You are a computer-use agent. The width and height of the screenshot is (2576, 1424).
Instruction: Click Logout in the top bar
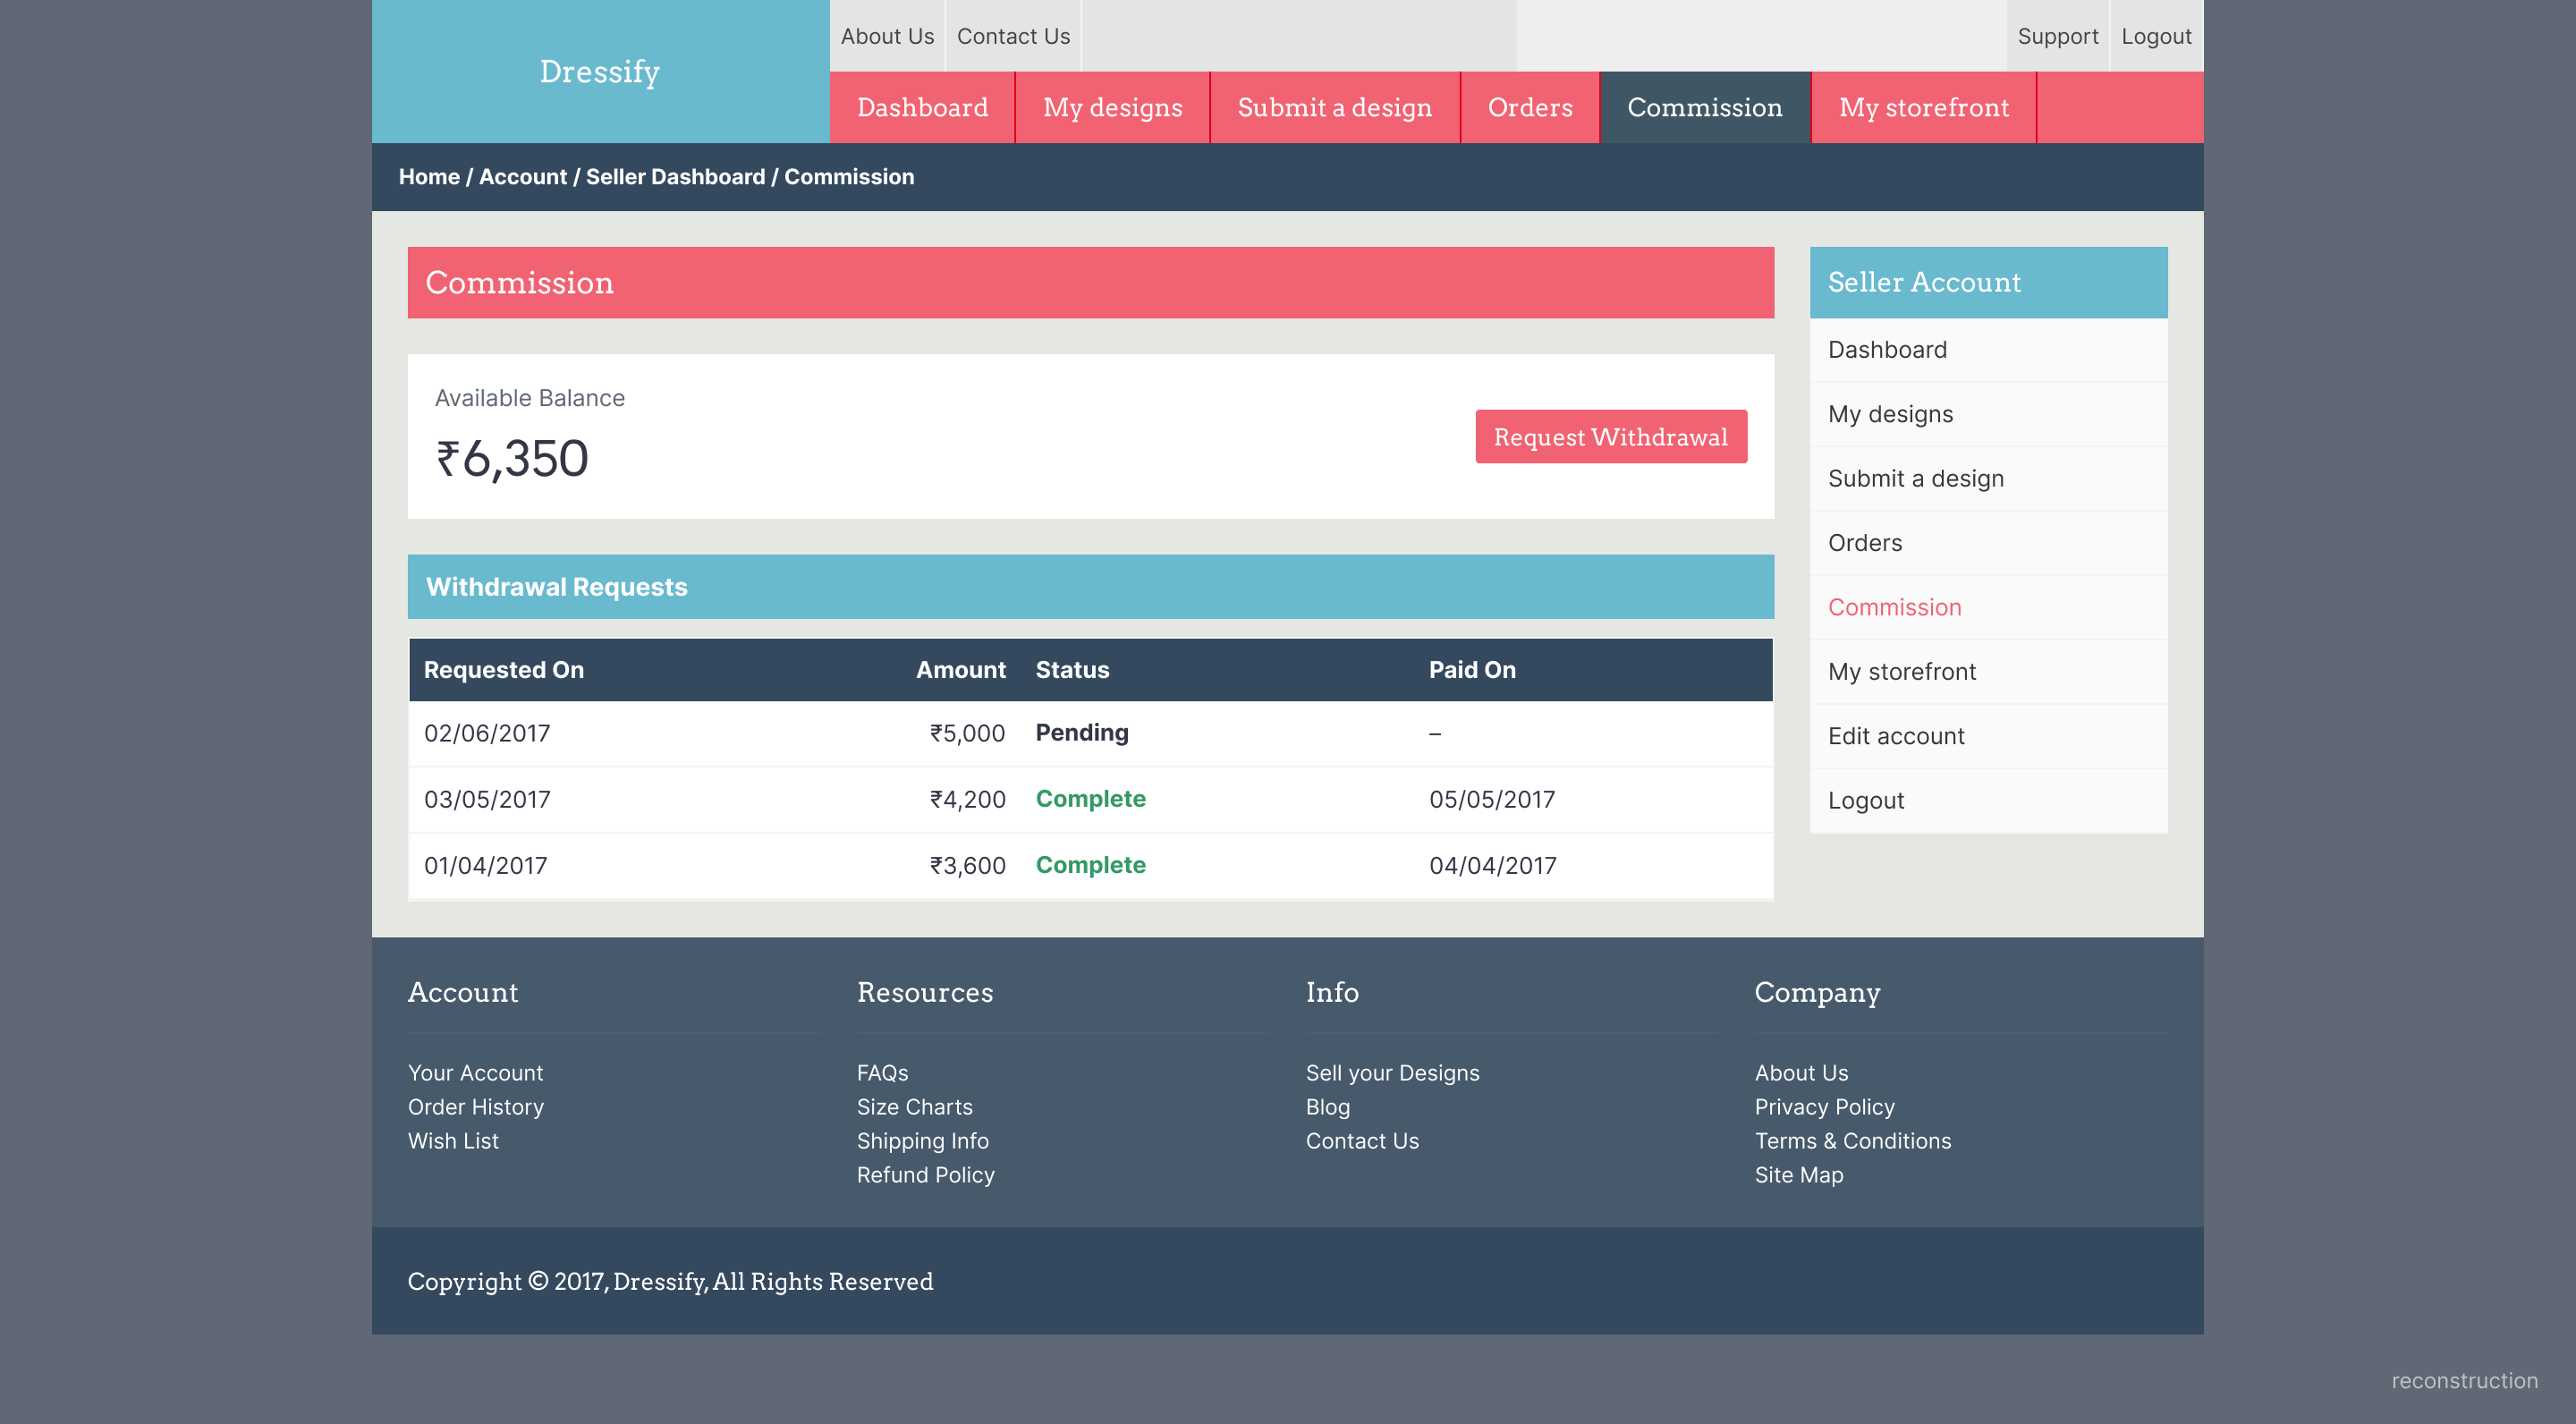click(2156, 36)
